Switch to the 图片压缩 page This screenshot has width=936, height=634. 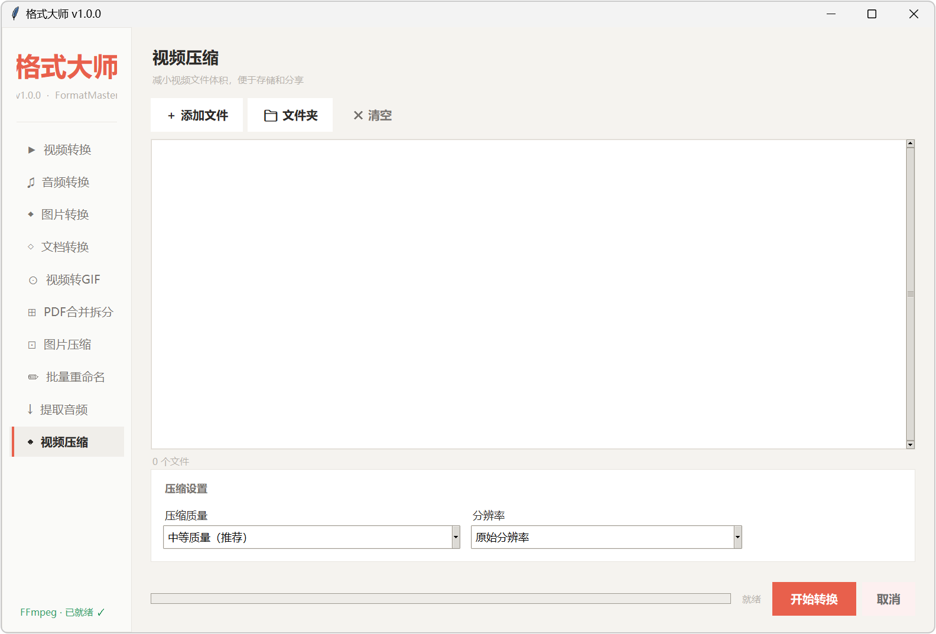click(x=68, y=344)
